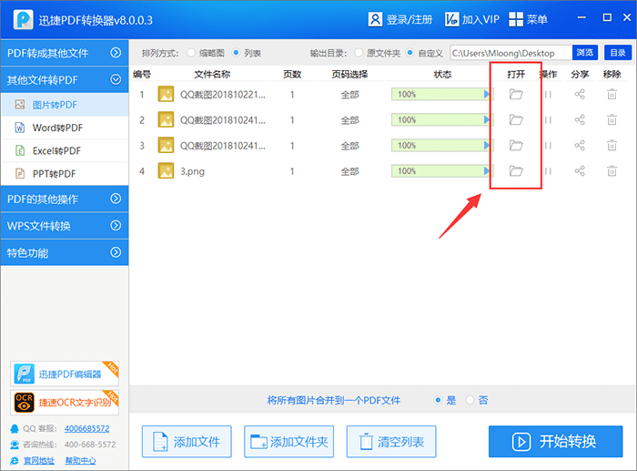Open QQ客服 number 4006685572 link

pos(87,428)
